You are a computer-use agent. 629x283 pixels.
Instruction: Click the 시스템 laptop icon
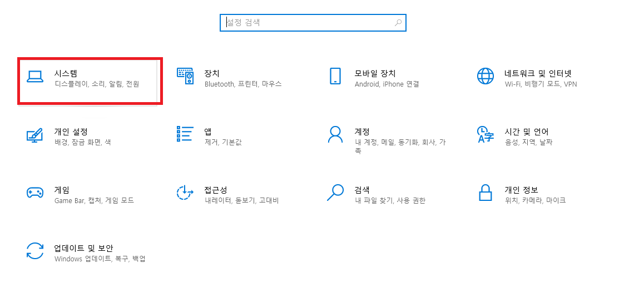pyautogui.click(x=35, y=77)
